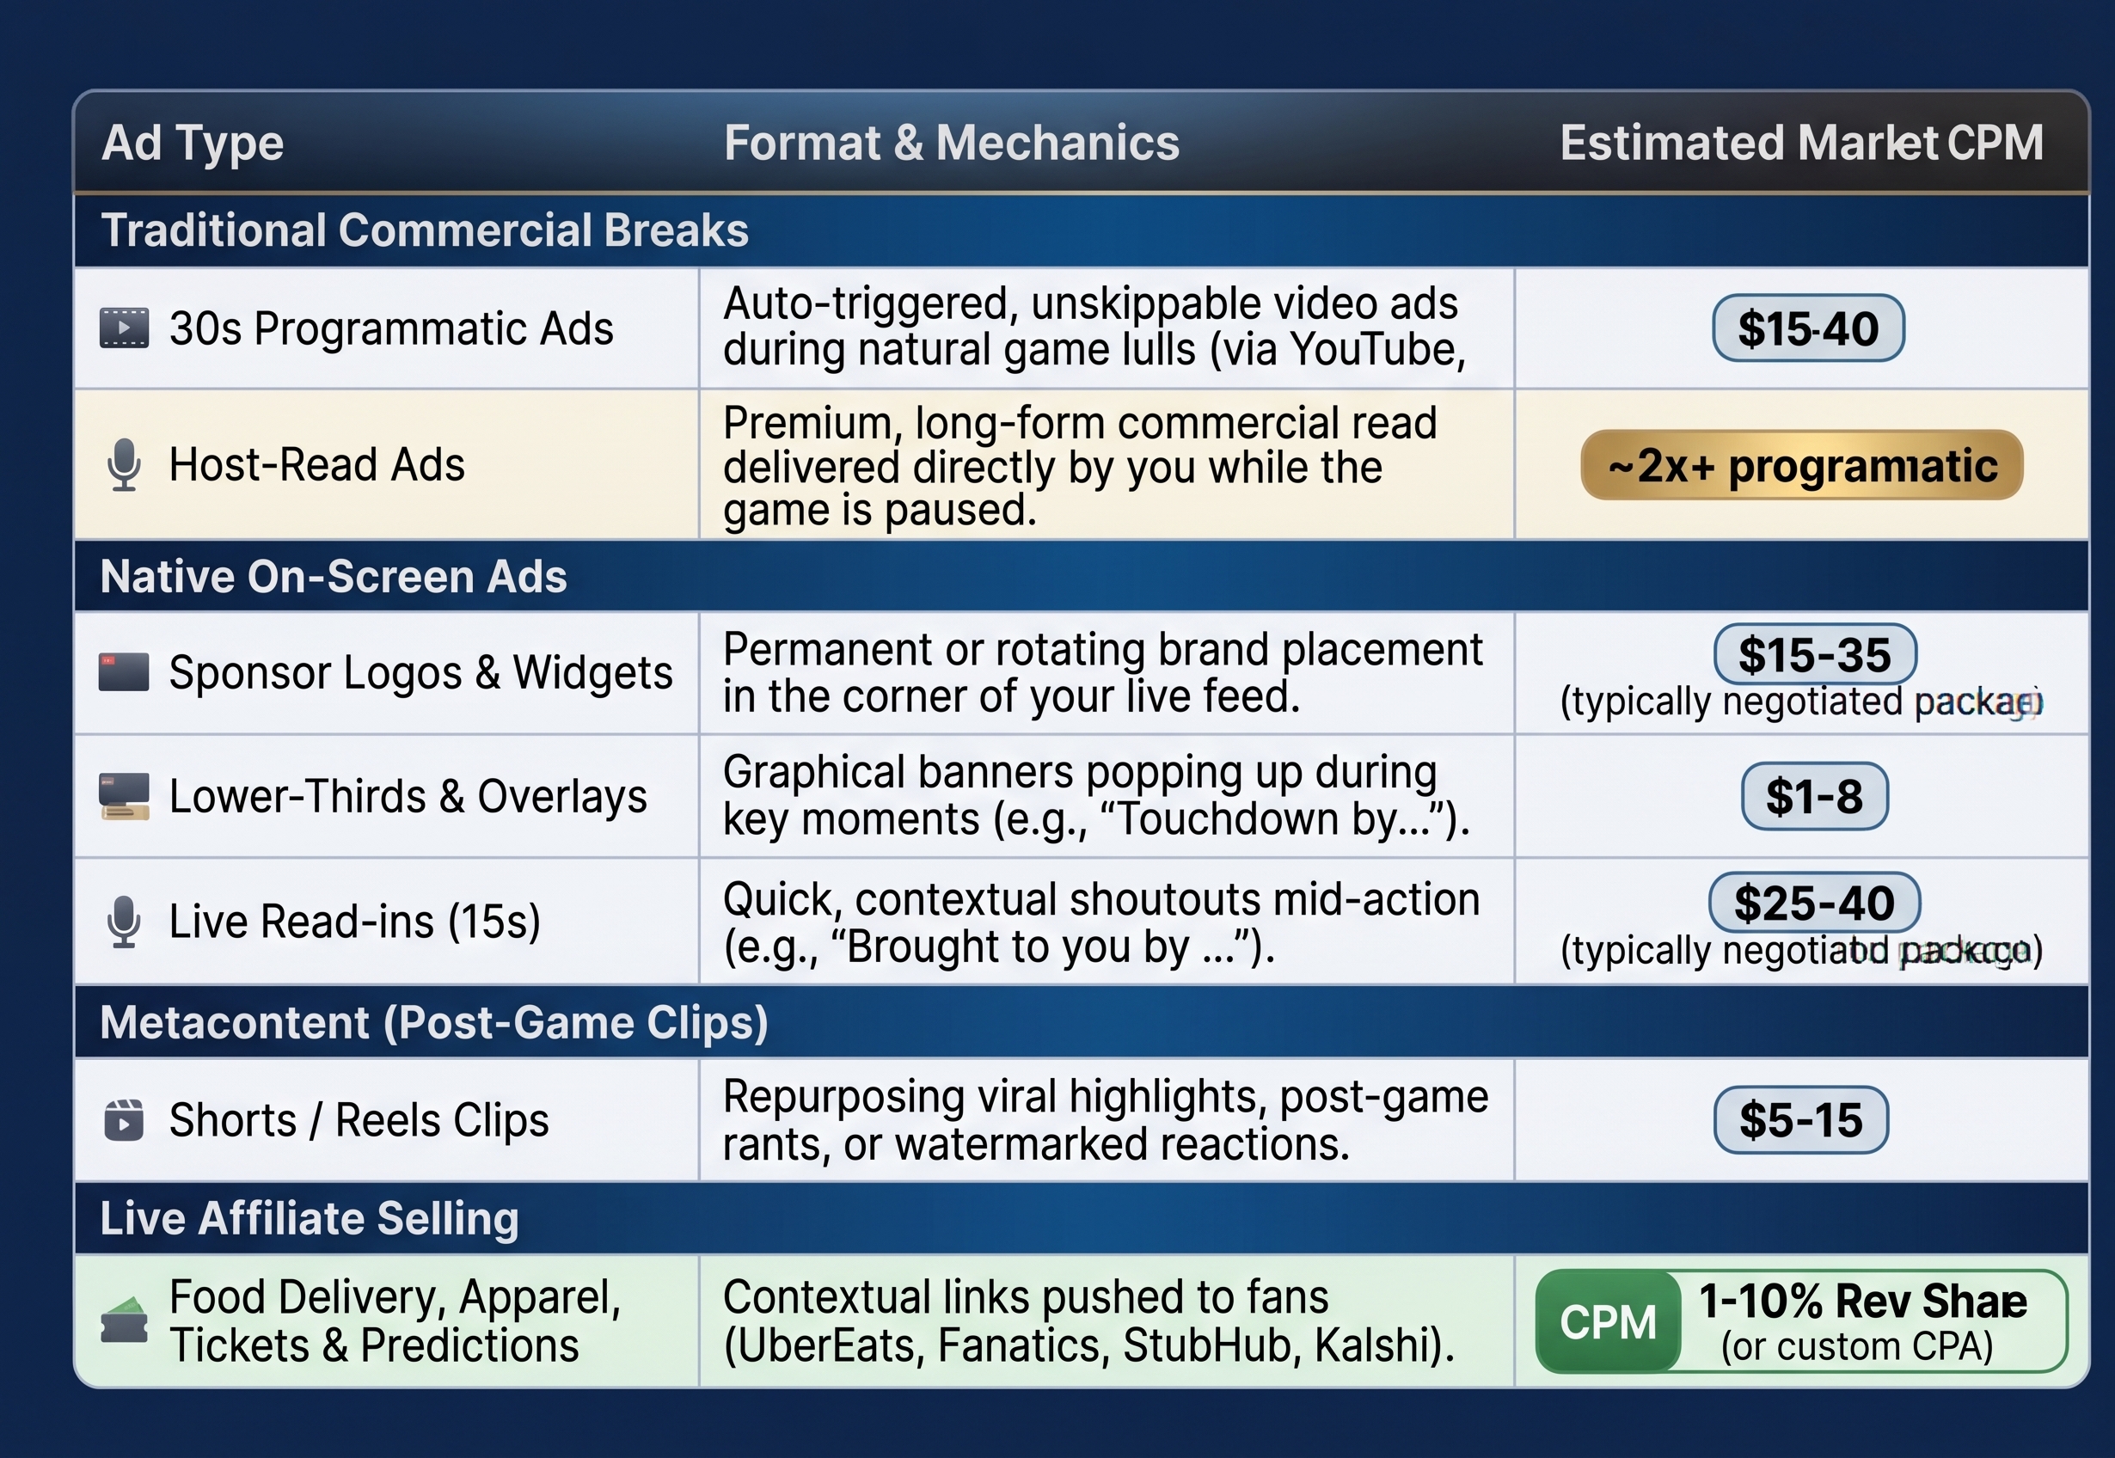This screenshot has height=1458, width=2115.
Task: Select the $25-40 price pill
Action: coord(1814,903)
